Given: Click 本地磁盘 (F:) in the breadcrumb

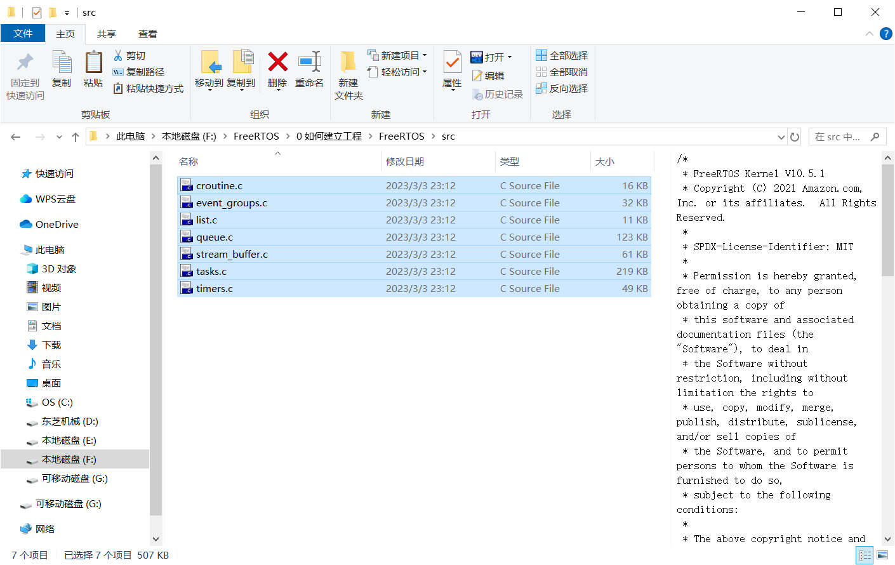Looking at the screenshot, I should 189,136.
